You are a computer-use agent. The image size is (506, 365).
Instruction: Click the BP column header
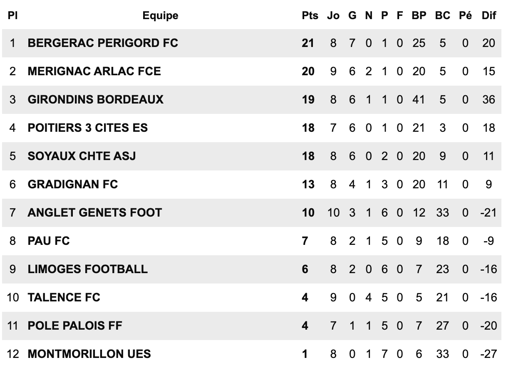click(x=419, y=15)
